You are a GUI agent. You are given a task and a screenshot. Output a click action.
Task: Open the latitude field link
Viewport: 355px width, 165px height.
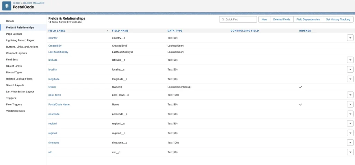tap(53, 60)
